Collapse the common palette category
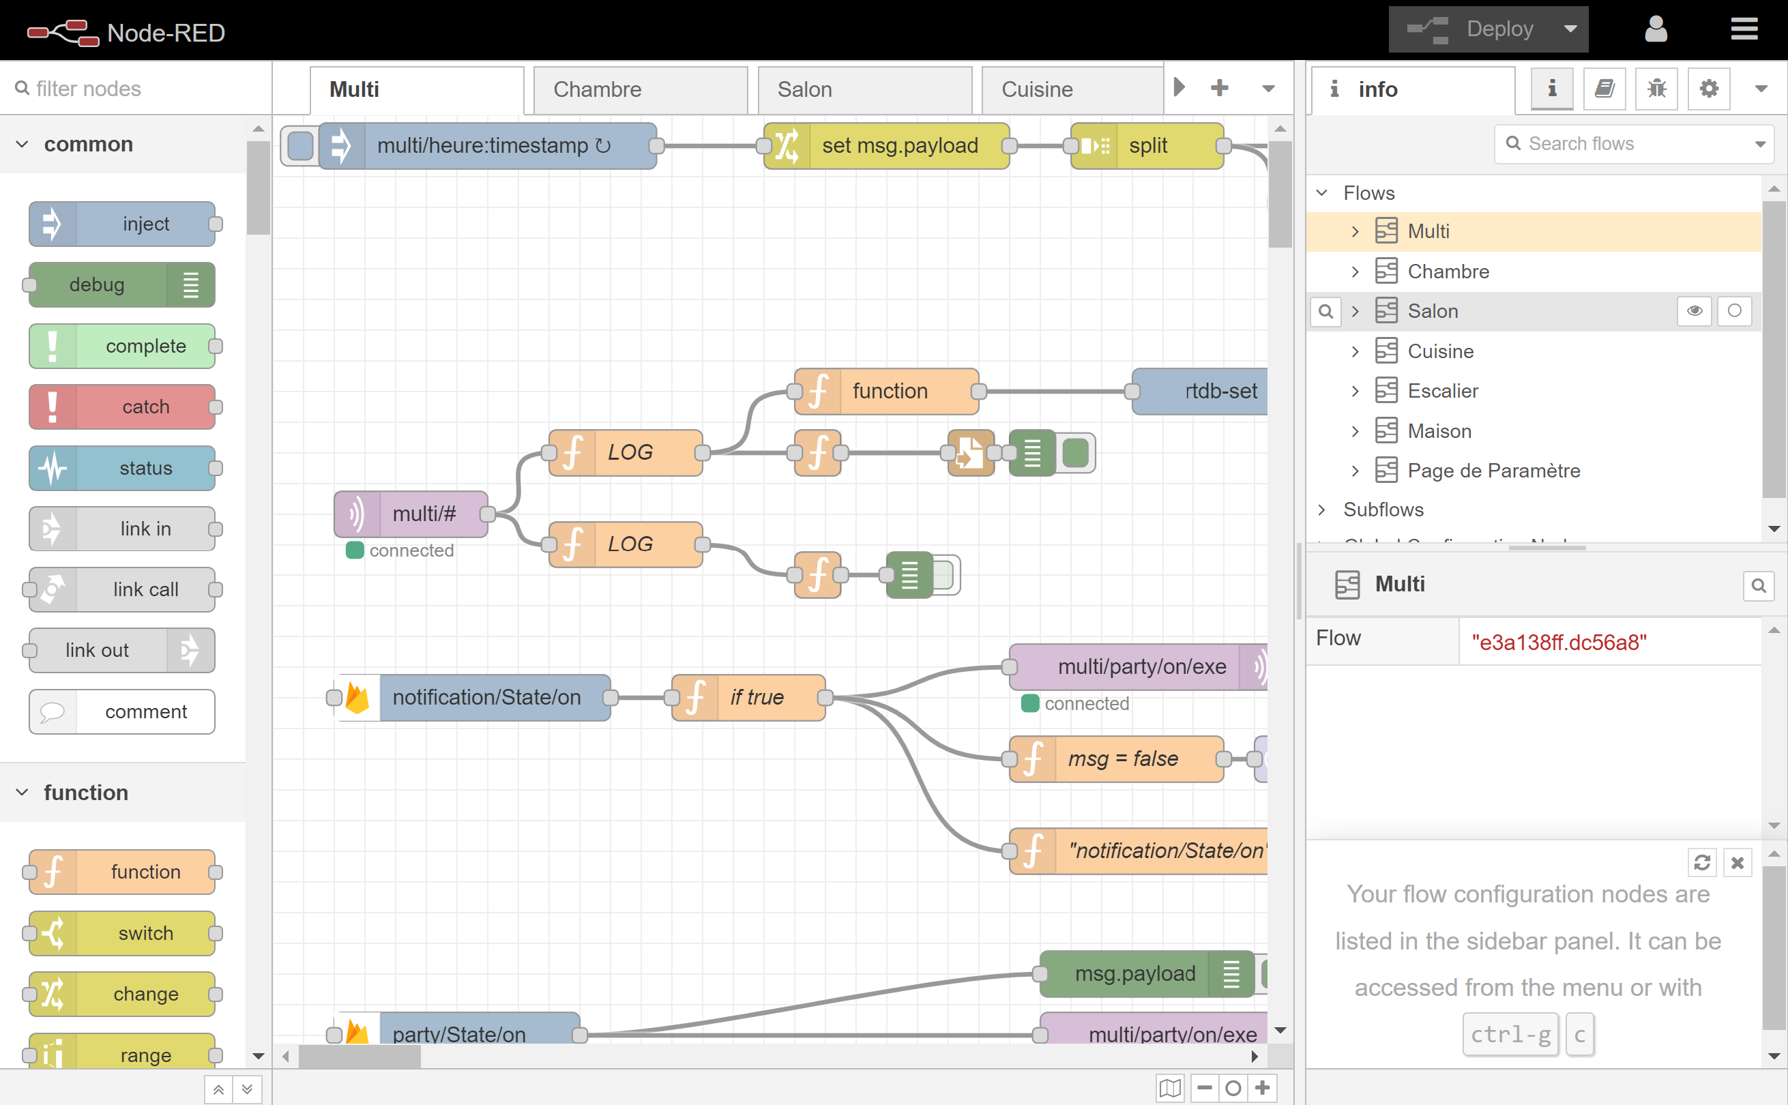This screenshot has width=1788, height=1105. [22, 144]
